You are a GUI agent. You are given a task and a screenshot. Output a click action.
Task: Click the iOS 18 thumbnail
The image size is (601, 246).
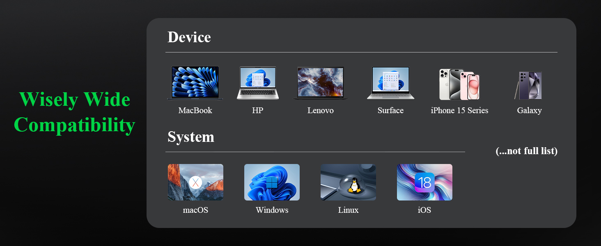click(x=424, y=182)
